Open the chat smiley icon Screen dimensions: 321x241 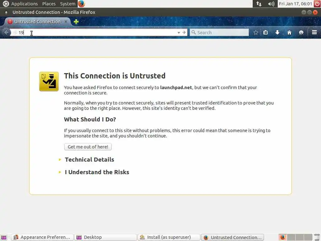tap(301, 32)
